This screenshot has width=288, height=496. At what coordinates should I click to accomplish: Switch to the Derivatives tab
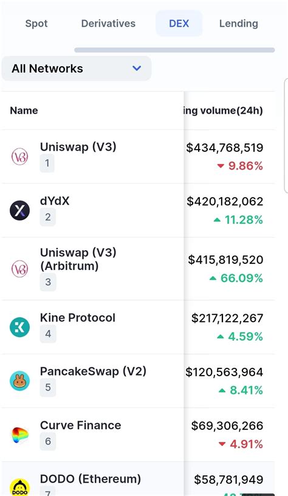(x=108, y=24)
